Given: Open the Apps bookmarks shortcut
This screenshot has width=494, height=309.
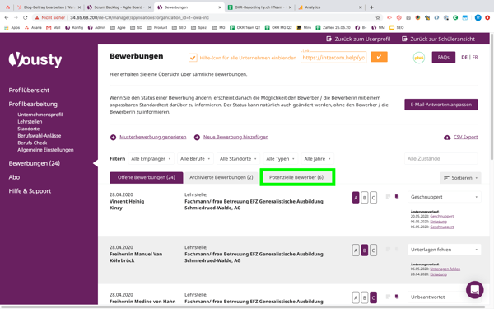Looking at the screenshot, I should [12, 28].
